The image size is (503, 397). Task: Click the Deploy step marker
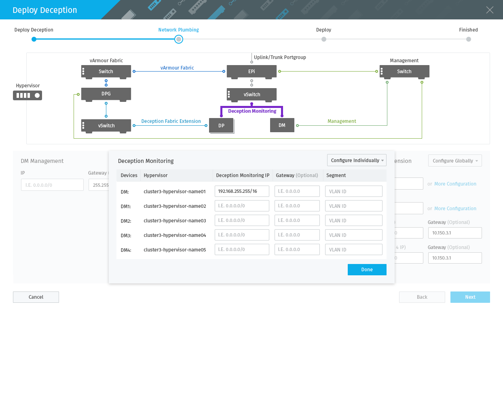pyautogui.click(x=324, y=39)
